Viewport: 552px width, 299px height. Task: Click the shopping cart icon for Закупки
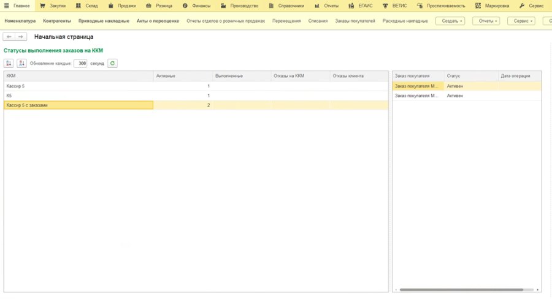tap(42, 6)
